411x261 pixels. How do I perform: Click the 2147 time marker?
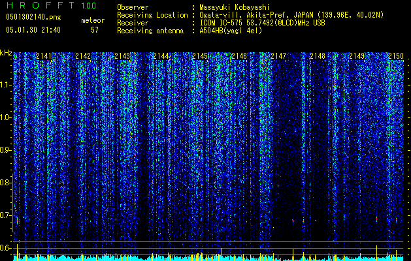point(278,55)
